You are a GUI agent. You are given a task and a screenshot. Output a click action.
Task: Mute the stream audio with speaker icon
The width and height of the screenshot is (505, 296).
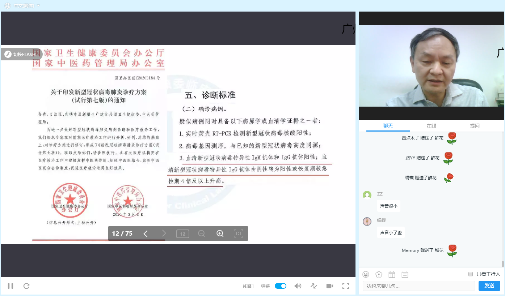[298, 286]
